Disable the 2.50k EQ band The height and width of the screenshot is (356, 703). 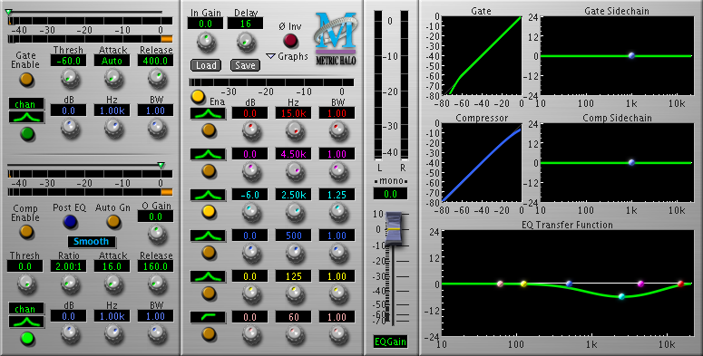(209, 211)
